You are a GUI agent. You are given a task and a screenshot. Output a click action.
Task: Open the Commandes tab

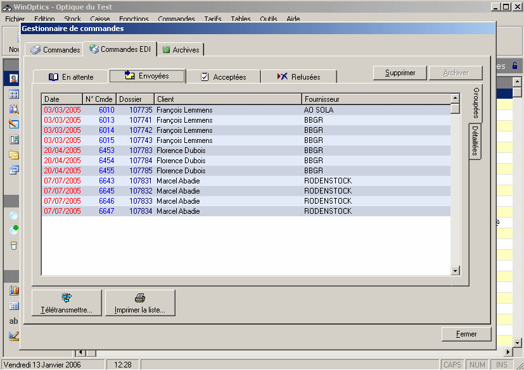pyautogui.click(x=55, y=50)
